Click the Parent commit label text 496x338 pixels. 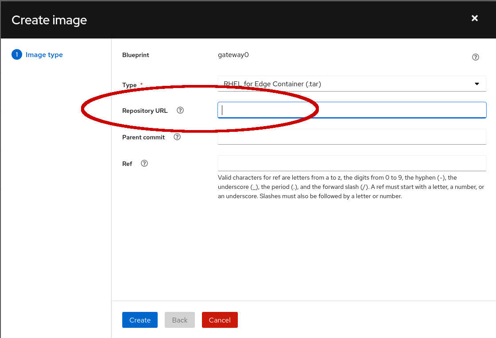[x=143, y=137]
